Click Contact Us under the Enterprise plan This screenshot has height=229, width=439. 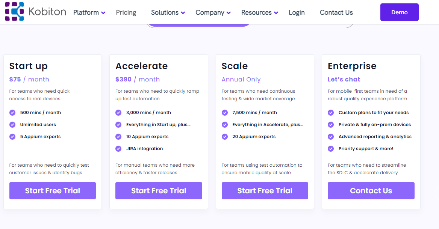pos(371,191)
